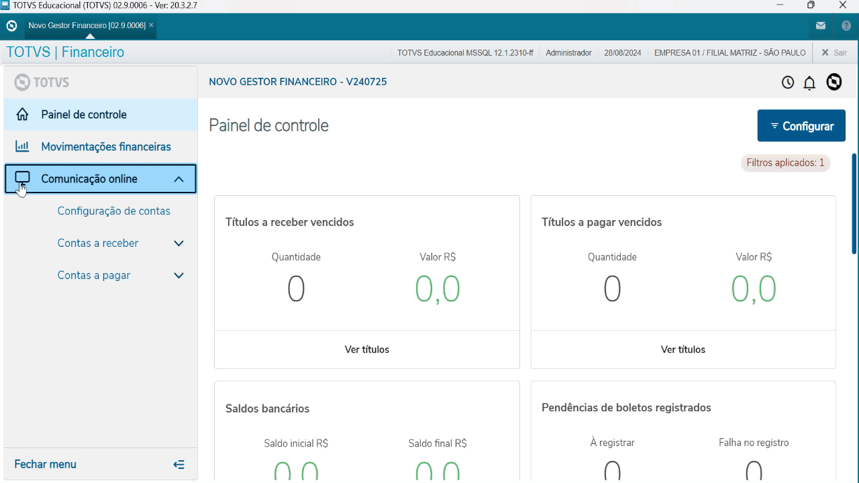Click the Pendências de boletos registrados title

point(626,408)
